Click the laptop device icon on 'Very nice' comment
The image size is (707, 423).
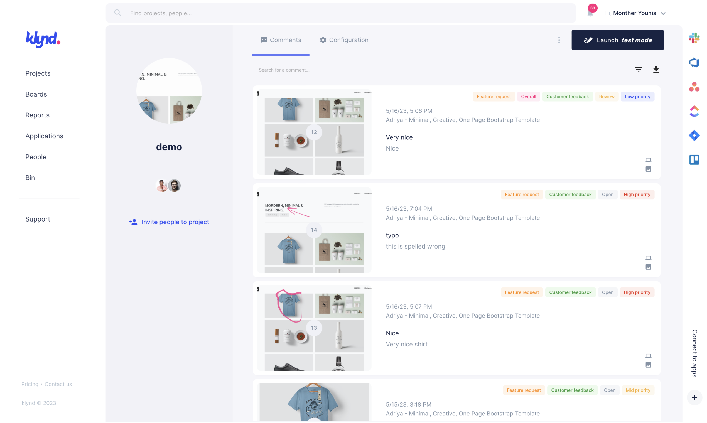coord(648,160)
